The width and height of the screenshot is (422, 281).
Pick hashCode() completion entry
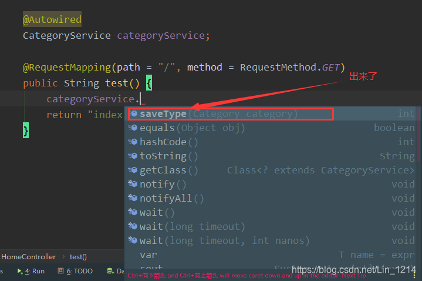click(271, 142)
